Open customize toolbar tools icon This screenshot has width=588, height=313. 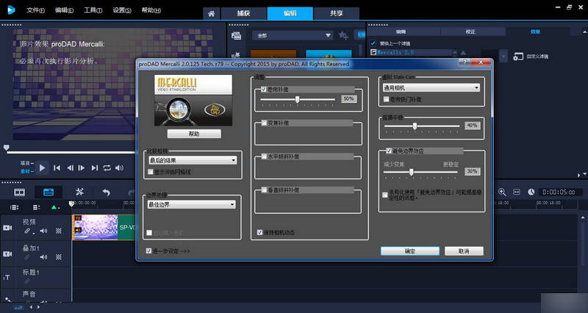(x=79, y=192)
